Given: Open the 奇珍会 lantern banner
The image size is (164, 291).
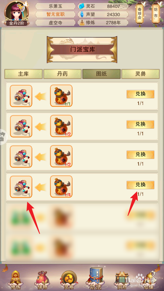Looking at the screenshot, I should [x=139, y=14].
